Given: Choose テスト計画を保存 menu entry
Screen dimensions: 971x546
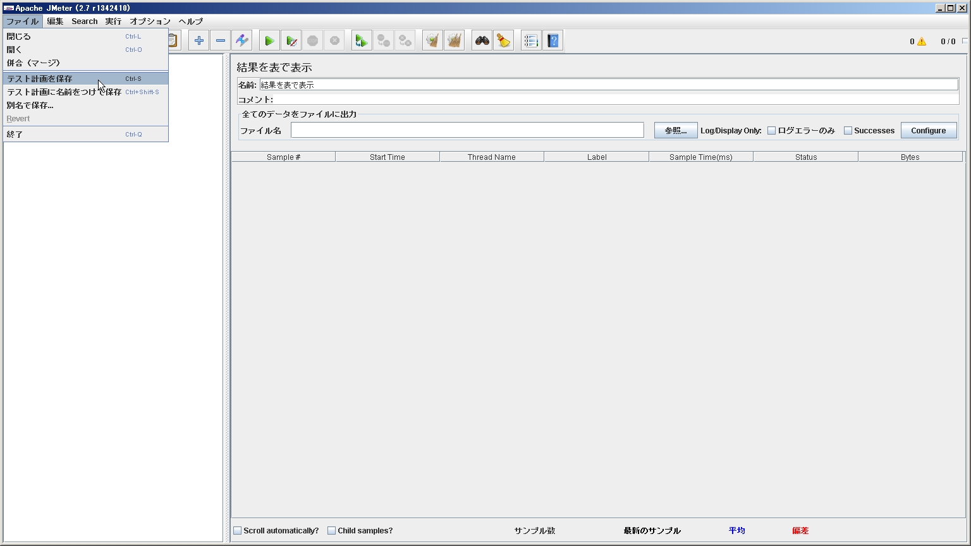Looking at the screenshot, I should (85, 79).
